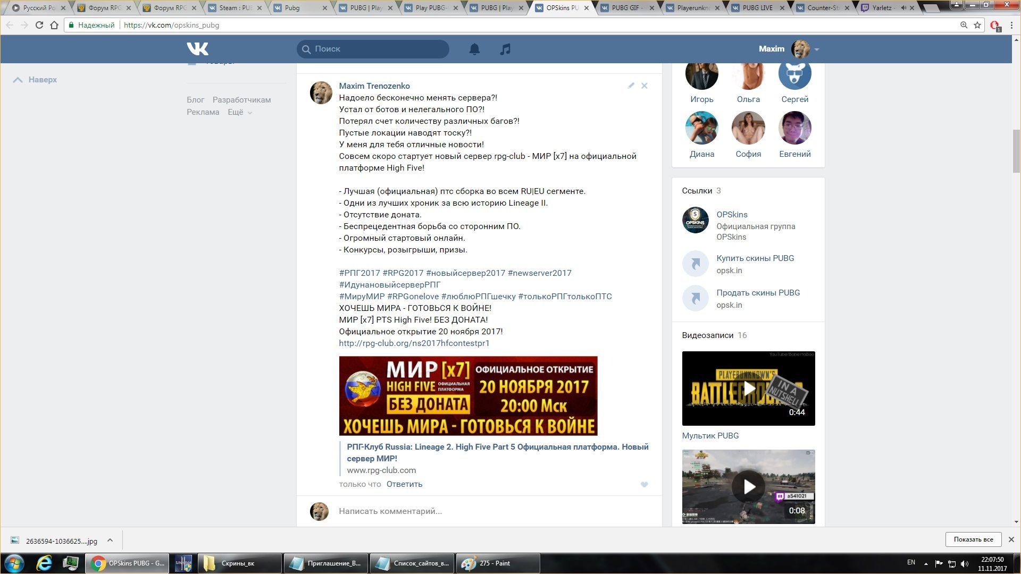Switch to the Counter-Strike browser tab
The height and width of the screenshot is (574, 1021).
[x=823, y=8]
